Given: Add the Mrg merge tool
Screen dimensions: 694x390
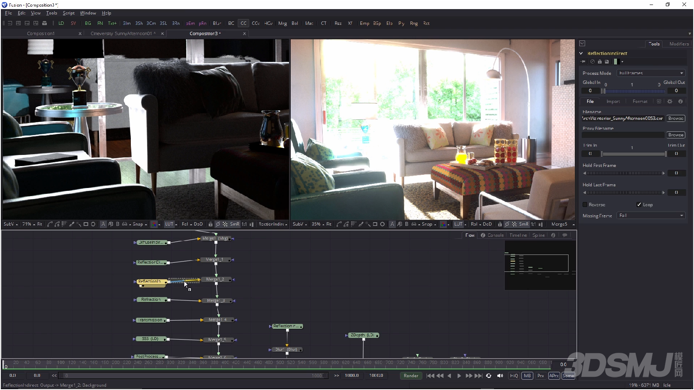Looking at the screenshot, I should 282,24.
